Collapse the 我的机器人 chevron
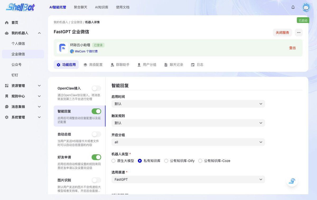317x200 pixels. click(x=39, y=33)
